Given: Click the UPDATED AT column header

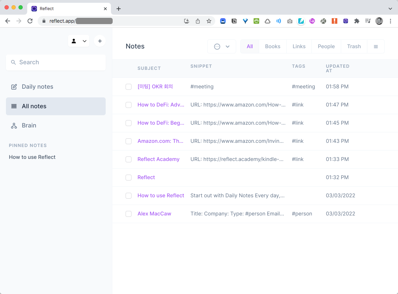Looking at the screenshot, I should pos(338,68).
